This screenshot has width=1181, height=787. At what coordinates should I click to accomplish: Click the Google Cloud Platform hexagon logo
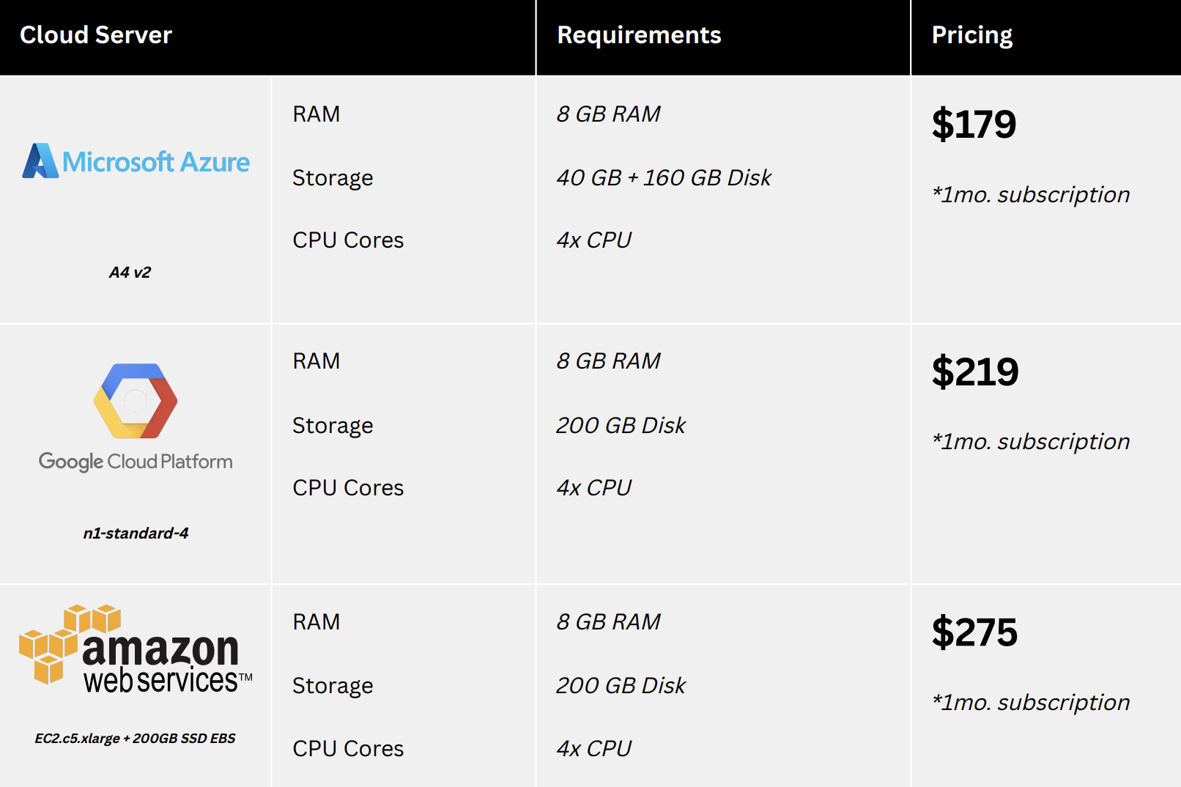click(136, 401)
